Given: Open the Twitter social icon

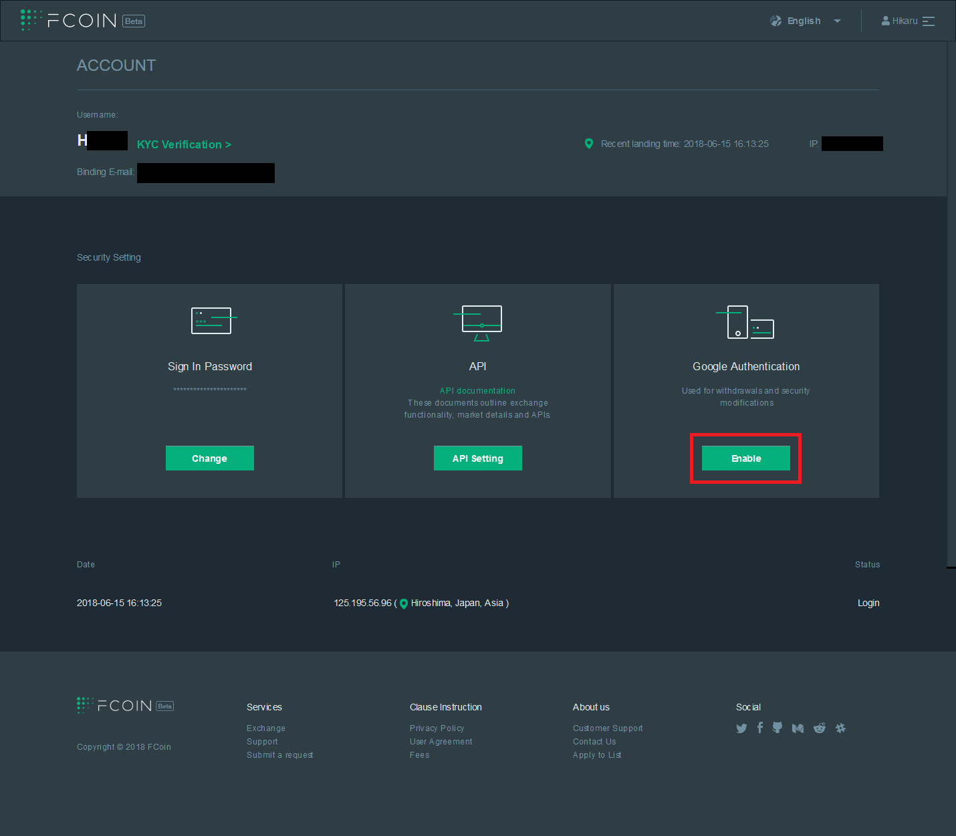Looking at the screenshot, I should point(741,728).
